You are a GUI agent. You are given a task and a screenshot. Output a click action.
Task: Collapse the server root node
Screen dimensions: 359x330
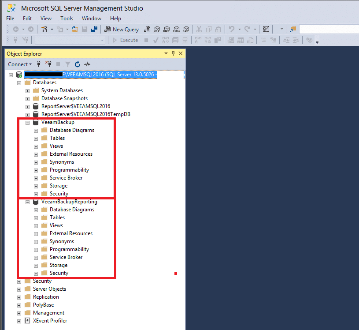[11, 75]
